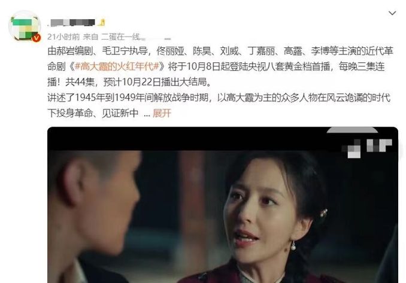Open the blurred username link

[72, 23]
